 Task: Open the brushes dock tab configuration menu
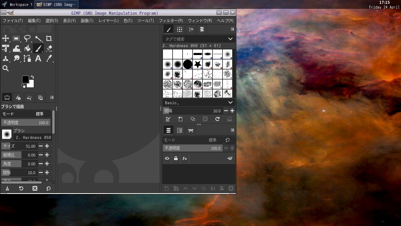pos(232,29)
